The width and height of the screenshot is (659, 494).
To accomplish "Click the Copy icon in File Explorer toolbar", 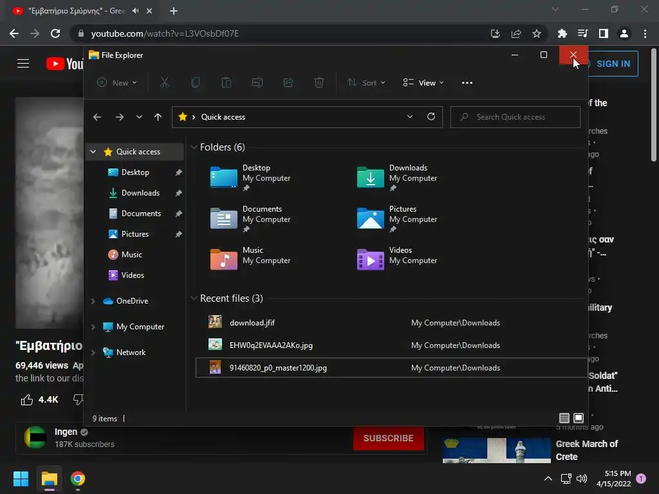I will coord(196,83).
